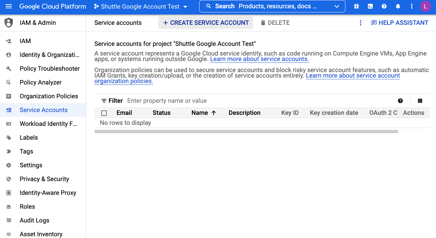Open Learn more about service accounts link
Screen dimensions: 436x238
(x=259, y=59)
